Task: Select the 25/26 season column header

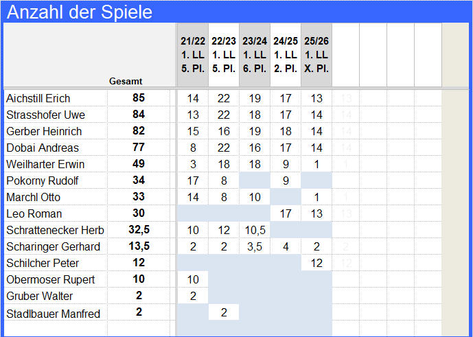Action: [x=316, y=55]
